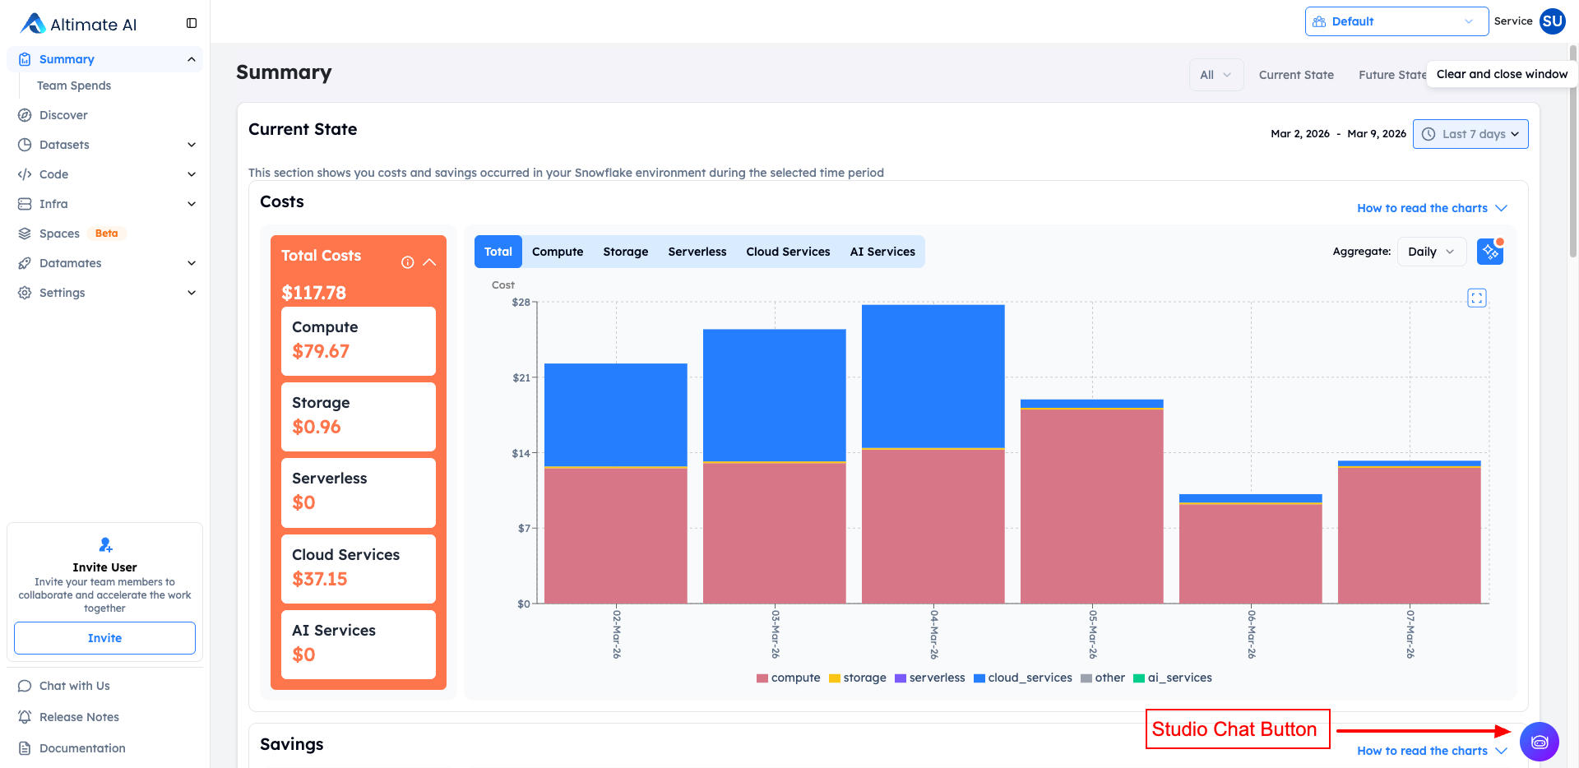Open the Aggregate Daily dropdown

coord(1431,252)
